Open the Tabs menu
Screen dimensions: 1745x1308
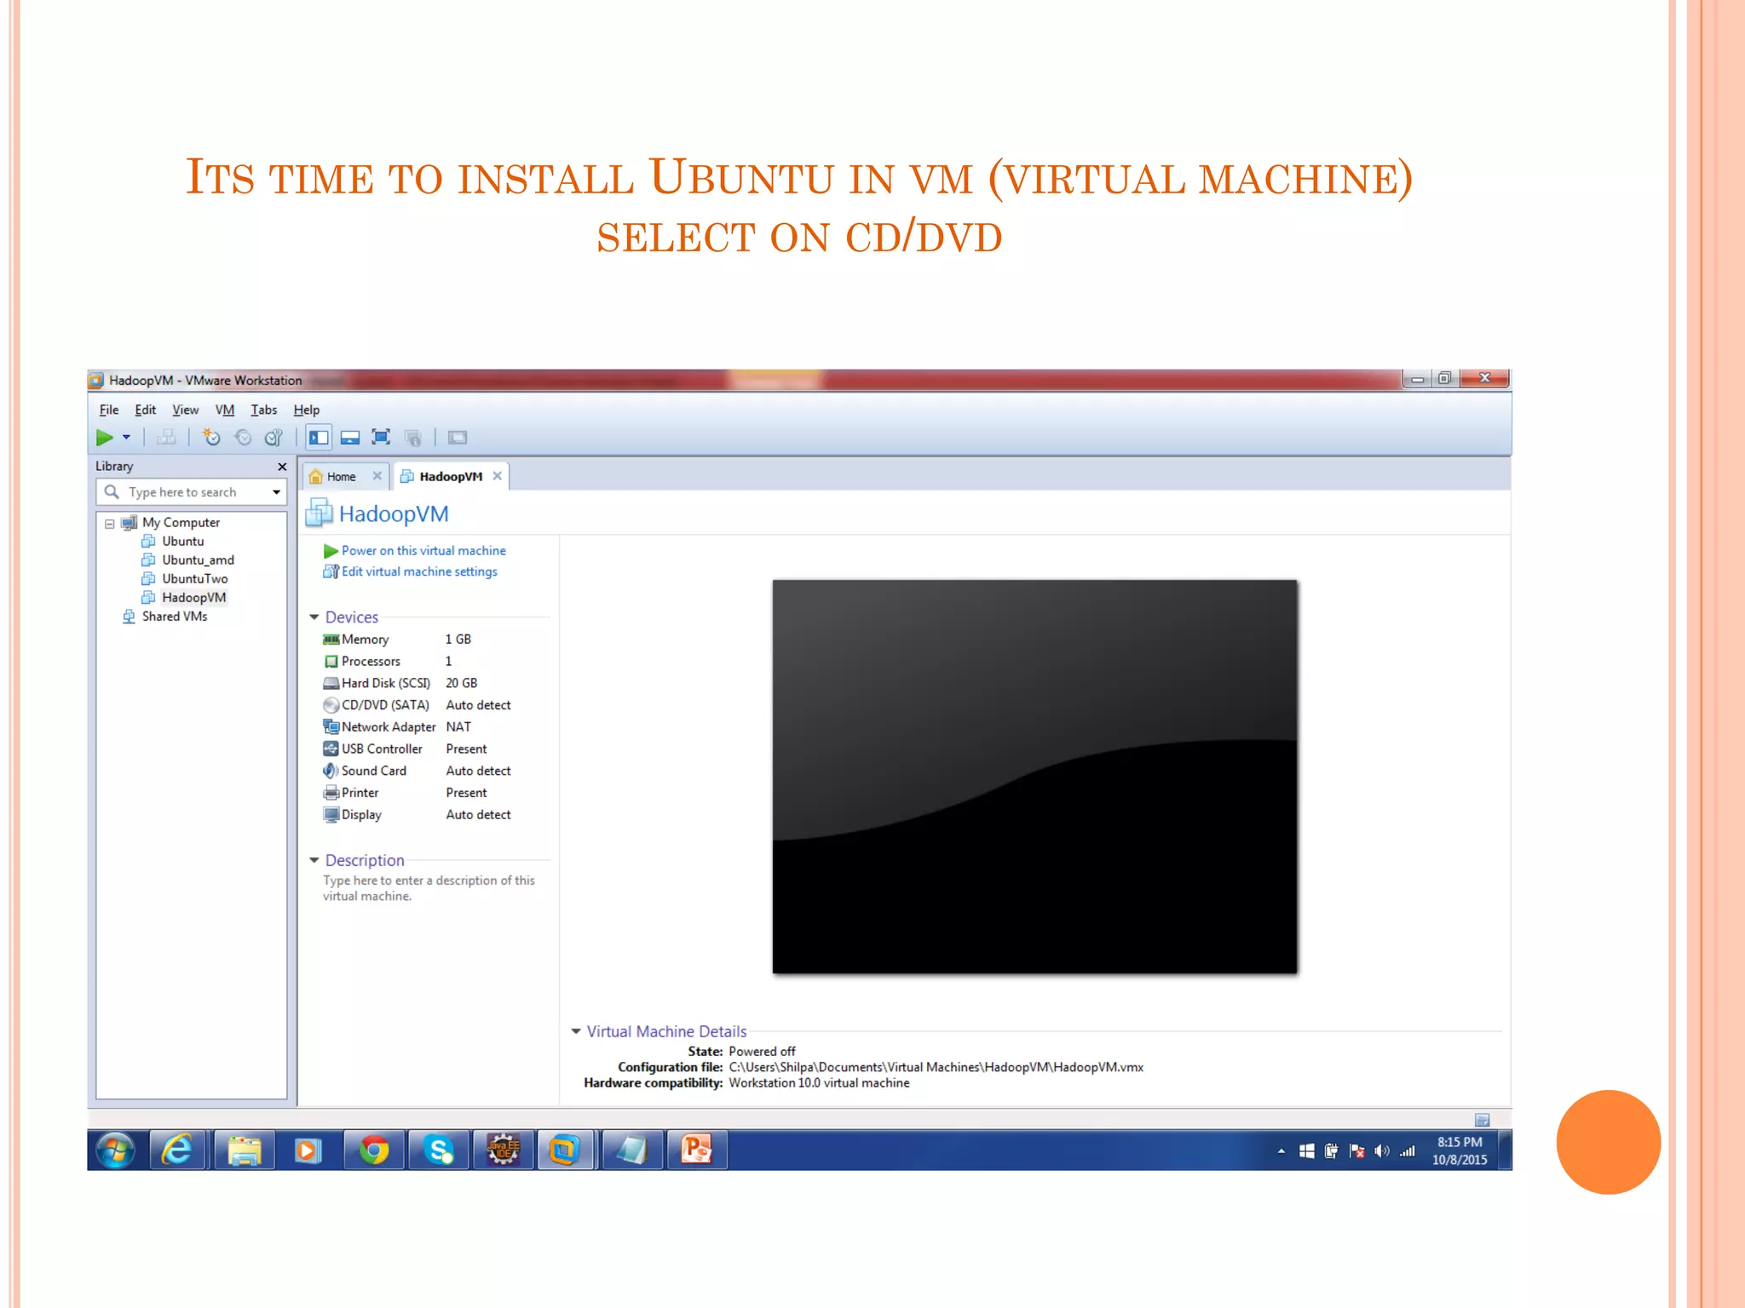264,410
